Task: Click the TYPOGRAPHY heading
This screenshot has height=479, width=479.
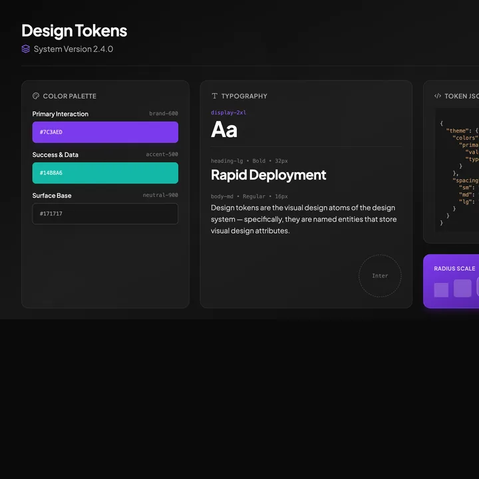Action: [x=244, y=96]
